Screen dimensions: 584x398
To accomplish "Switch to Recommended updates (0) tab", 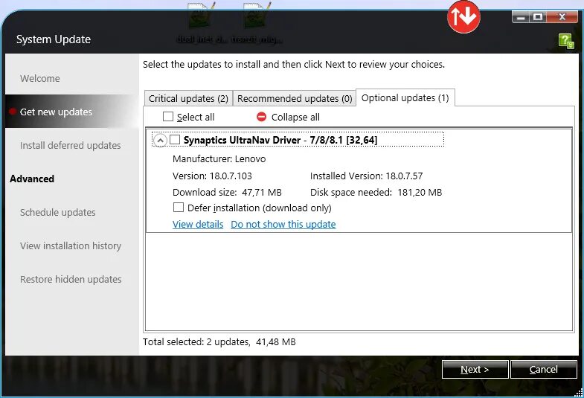I will pyautogui.click(x=295, y=98).
